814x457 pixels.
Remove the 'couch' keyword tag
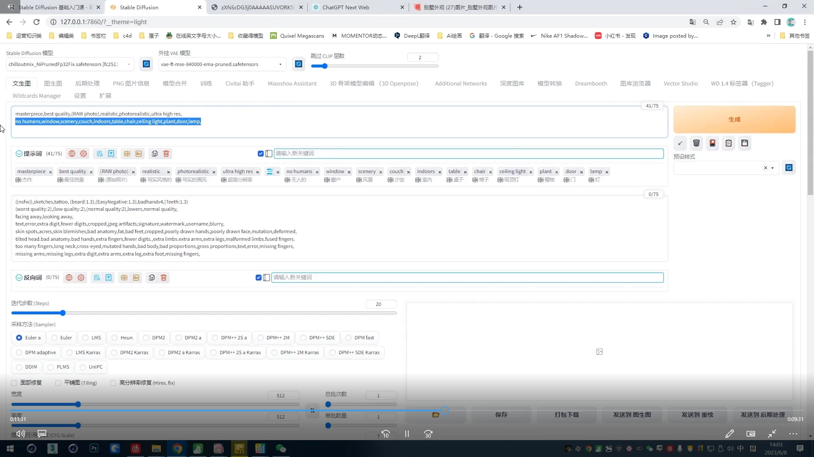tap(408, 172)
